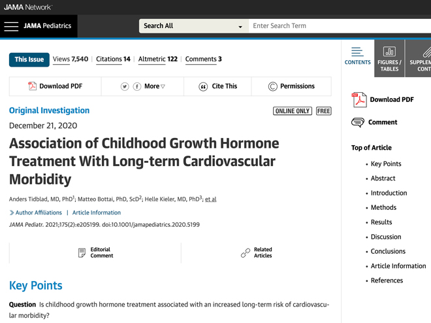Select the Contents tab
This screenshot has height=323, width=431.
(358, 56)
